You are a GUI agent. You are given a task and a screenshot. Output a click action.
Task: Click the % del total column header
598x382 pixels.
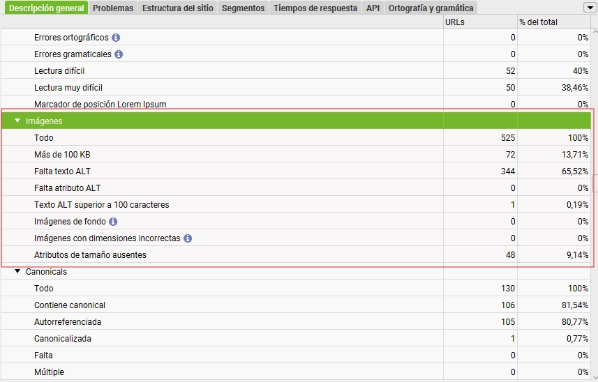[x=554, y=22]
